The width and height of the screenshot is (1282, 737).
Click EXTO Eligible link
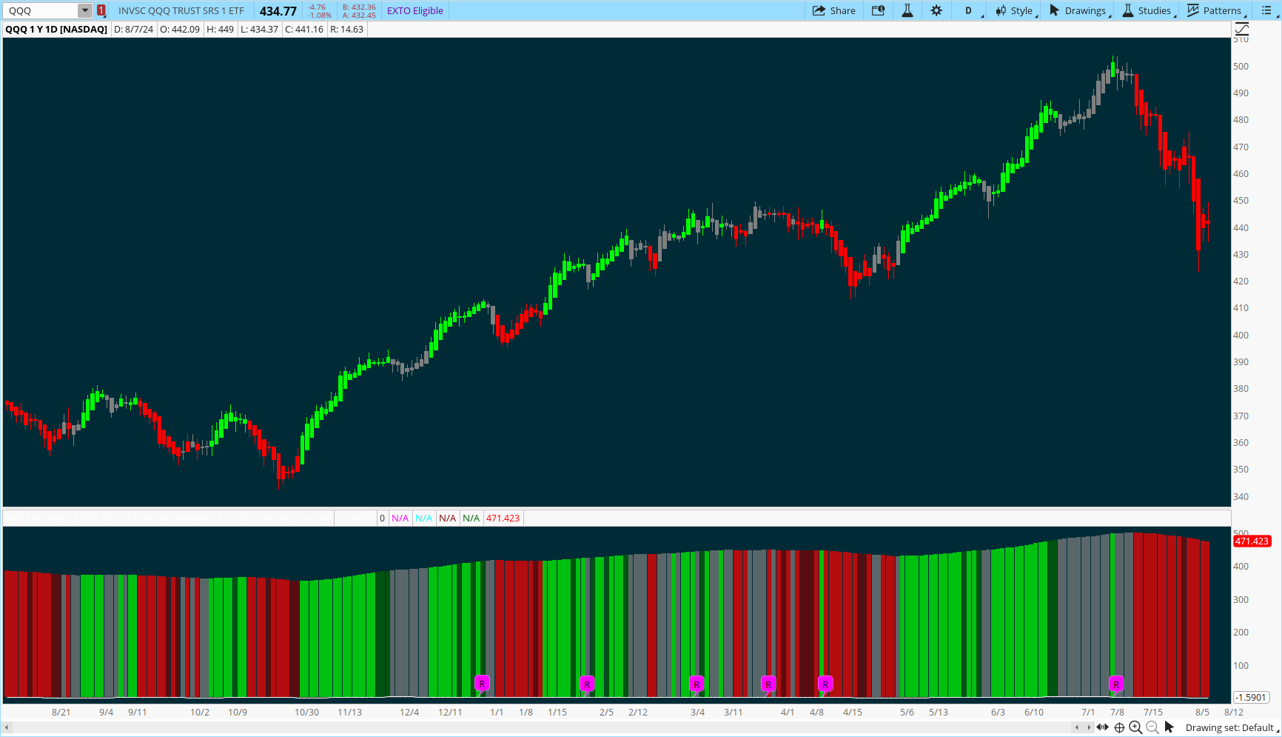click(415, 10)
